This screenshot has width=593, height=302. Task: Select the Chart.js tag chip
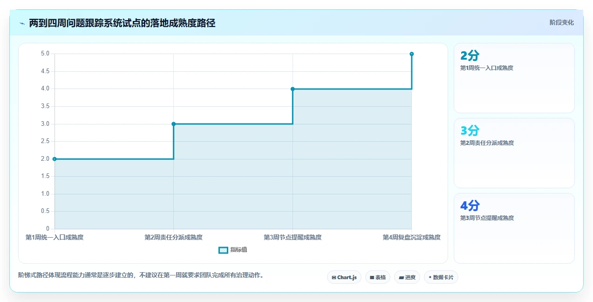344,277
